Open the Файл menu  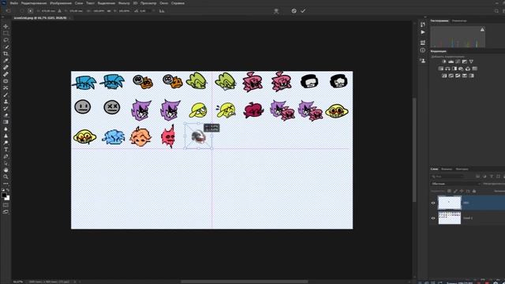(14, 3)
